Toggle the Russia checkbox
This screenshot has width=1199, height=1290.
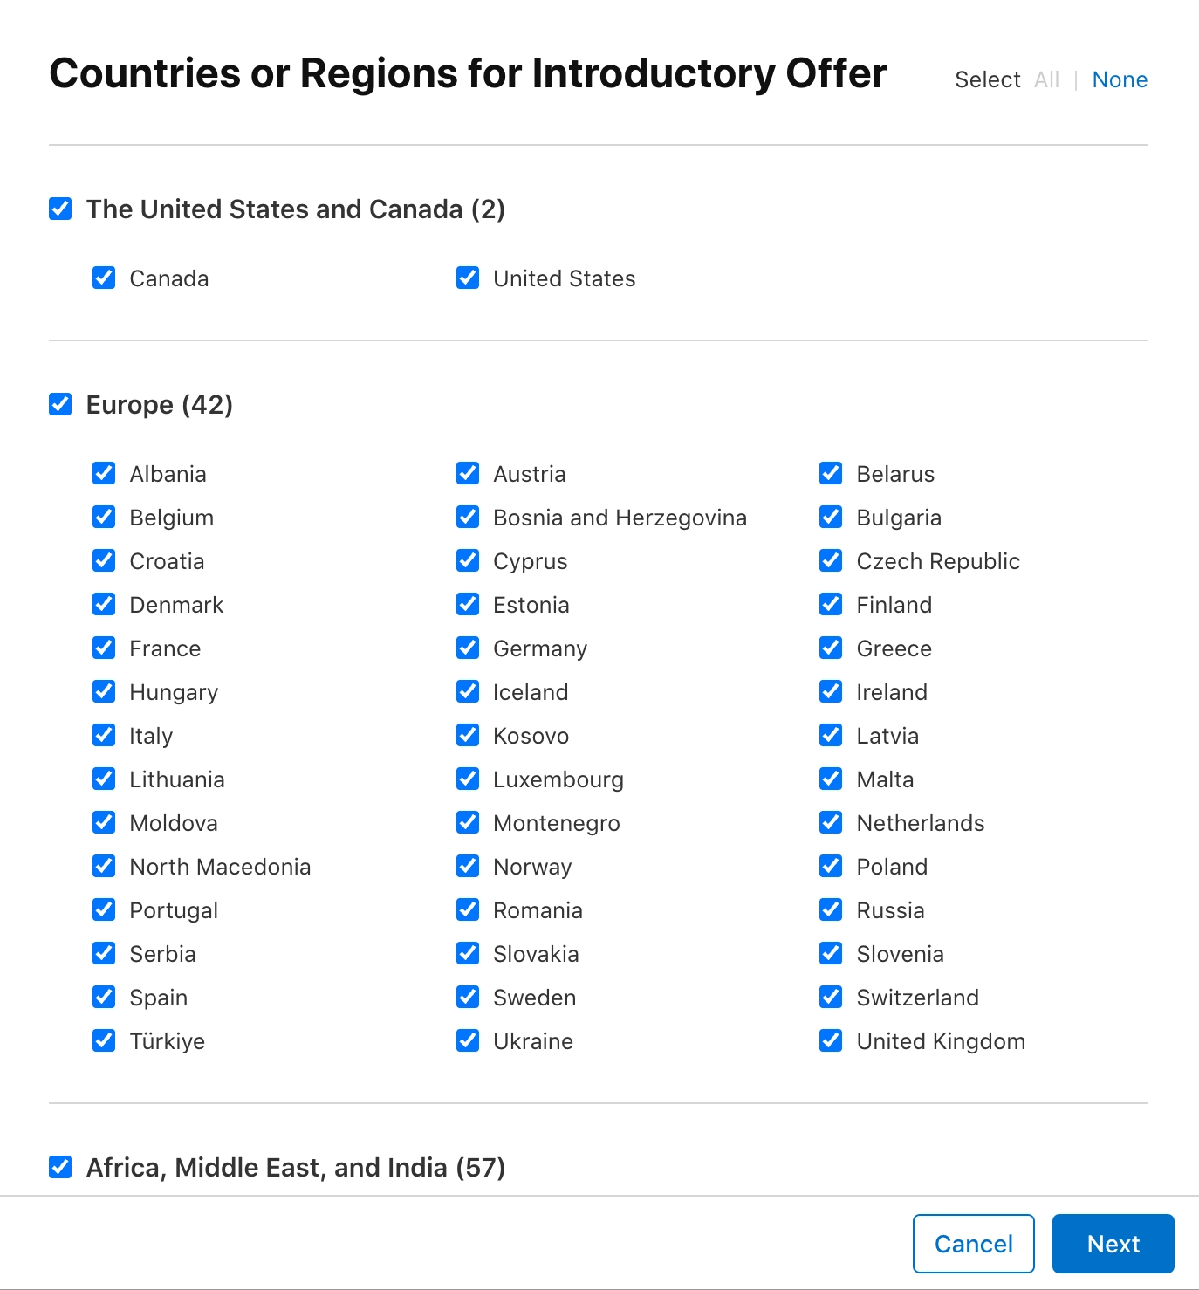coord(830,909)
